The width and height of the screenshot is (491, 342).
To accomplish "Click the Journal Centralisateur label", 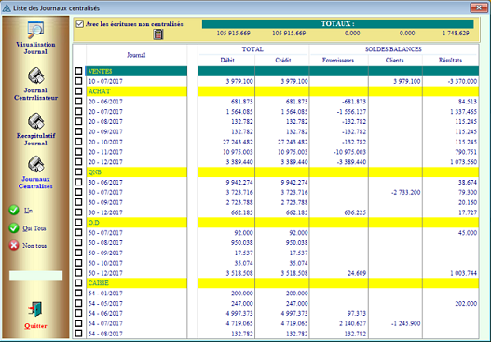I will [35, 94].
